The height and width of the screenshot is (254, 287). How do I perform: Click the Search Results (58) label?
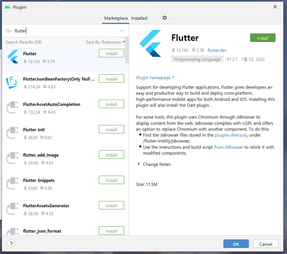pyautogui.click(x=24, y=42)
